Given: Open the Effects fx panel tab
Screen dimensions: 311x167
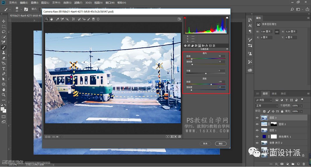Looking at the screenshot, I should click(x=207, y=46).
